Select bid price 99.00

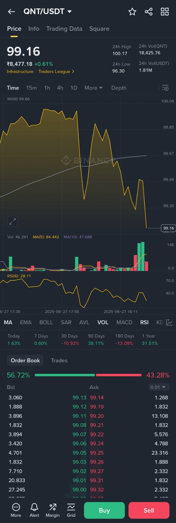(x=79, y=489)
